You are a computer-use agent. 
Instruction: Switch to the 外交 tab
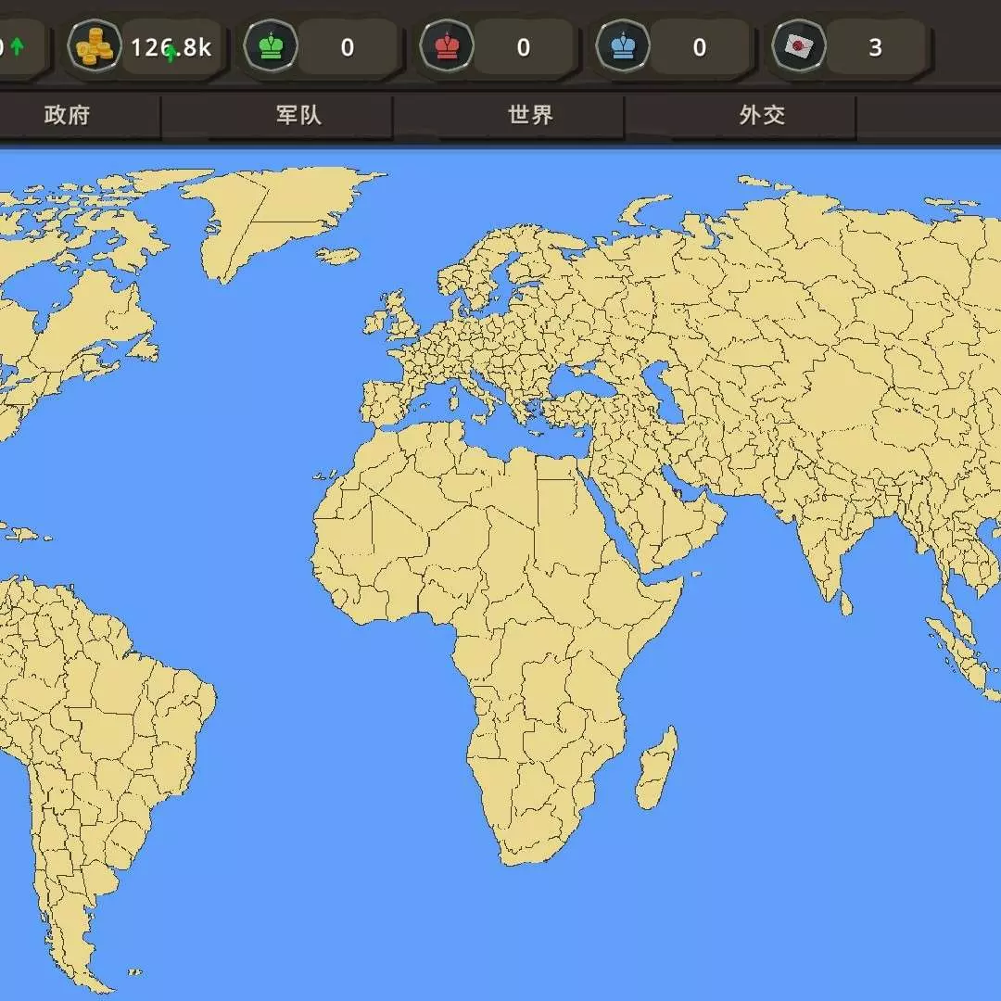pyautogui.click(x=762, y=115)
